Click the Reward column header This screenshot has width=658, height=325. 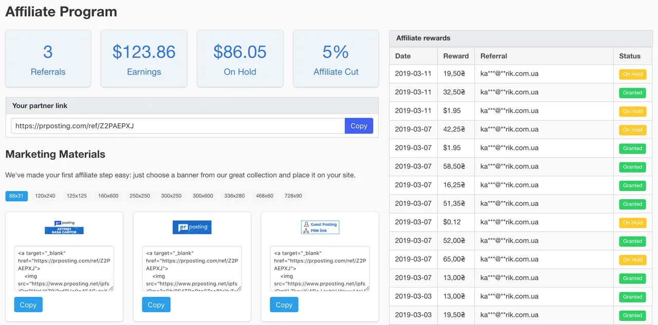pos(456,56)
